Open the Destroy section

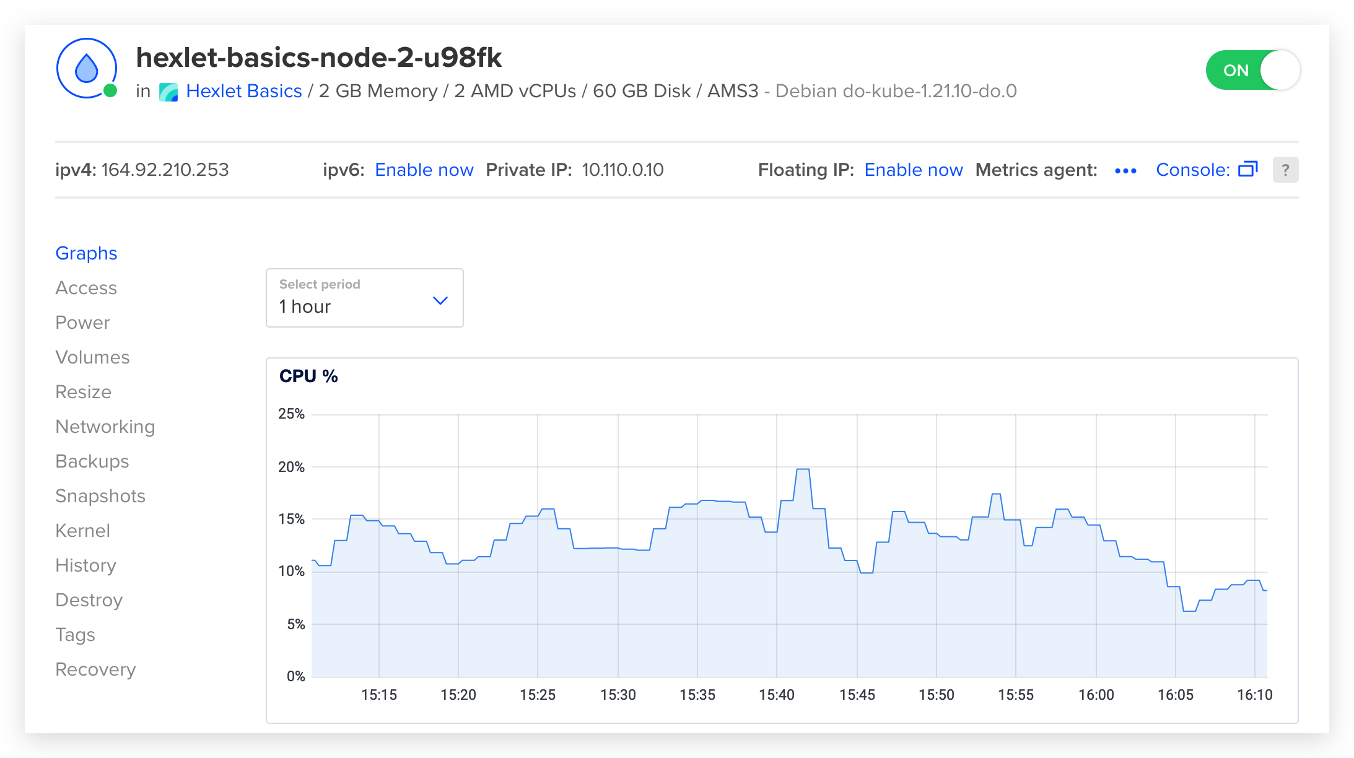click(x=89, y=599)
